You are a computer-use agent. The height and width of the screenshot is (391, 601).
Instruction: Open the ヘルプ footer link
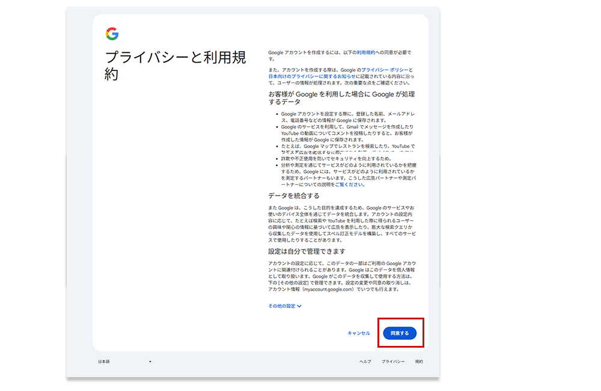click(365, 362)
